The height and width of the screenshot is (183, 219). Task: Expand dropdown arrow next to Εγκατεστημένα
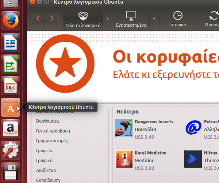point(154,19)
